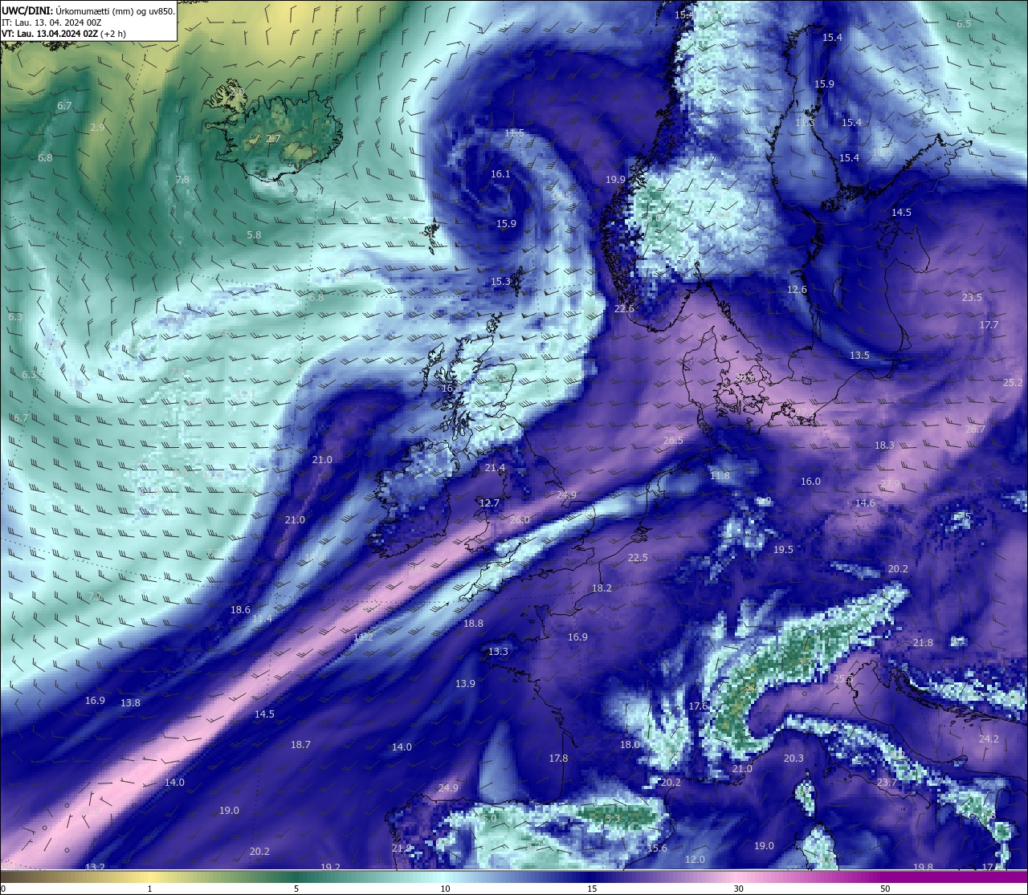The image size is (1028, 895).
Task: Click the map value 7.8
Action: coord(182,180)
